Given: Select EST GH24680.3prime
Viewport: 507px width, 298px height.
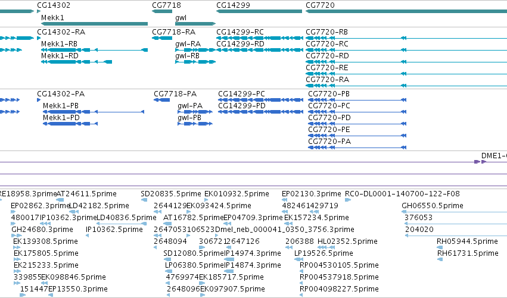Looking at the screenshot, I should (42, 230).
